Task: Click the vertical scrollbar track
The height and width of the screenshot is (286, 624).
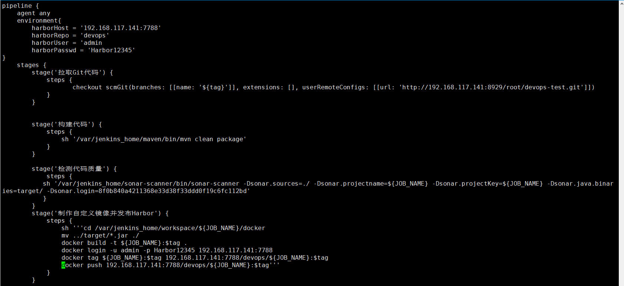Action: pos(621,148)
